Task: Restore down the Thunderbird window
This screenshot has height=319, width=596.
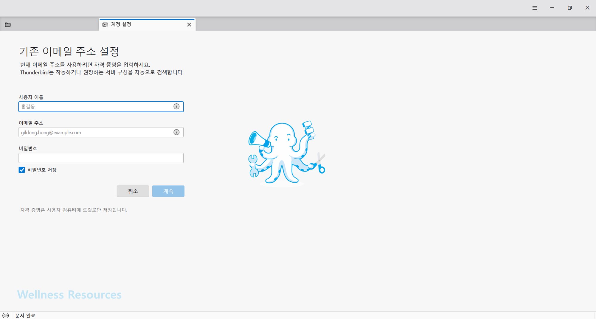Action: pyautogui.click(x=569, y=8)
